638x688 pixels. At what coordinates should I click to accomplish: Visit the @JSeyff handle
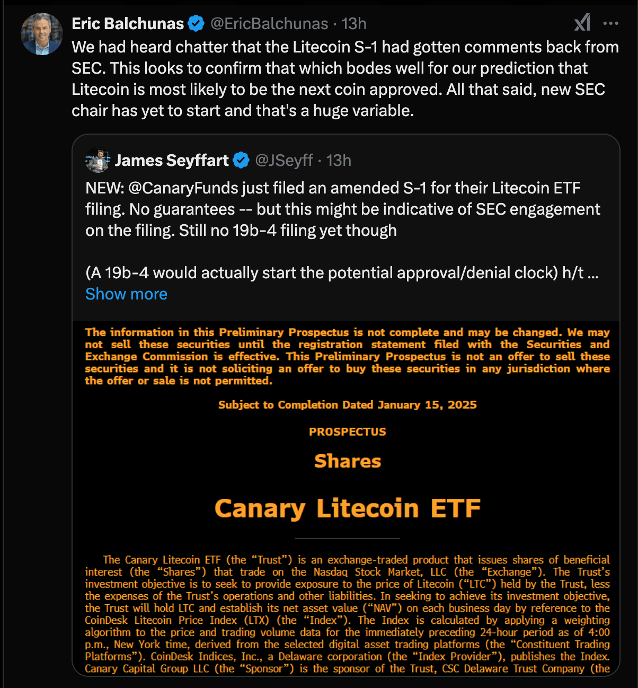(284, 161)
